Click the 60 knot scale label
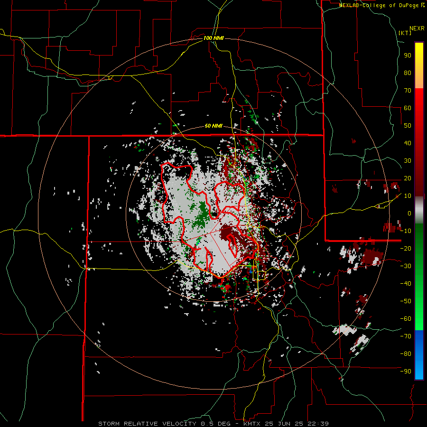 click(408, 108)
